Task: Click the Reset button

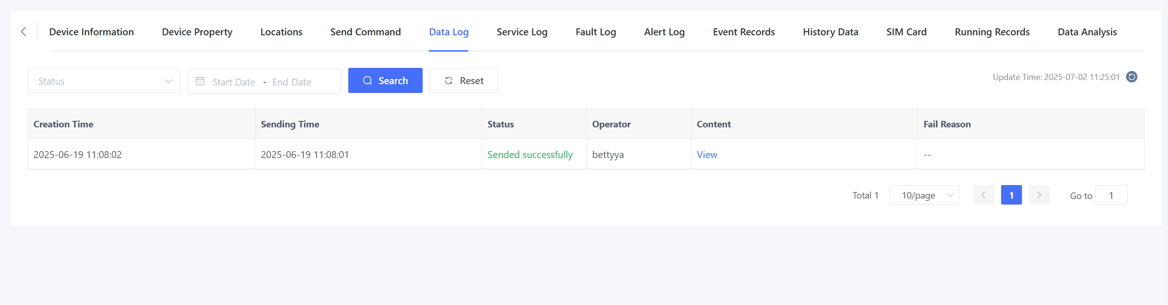Action: [x=464, y=81]
